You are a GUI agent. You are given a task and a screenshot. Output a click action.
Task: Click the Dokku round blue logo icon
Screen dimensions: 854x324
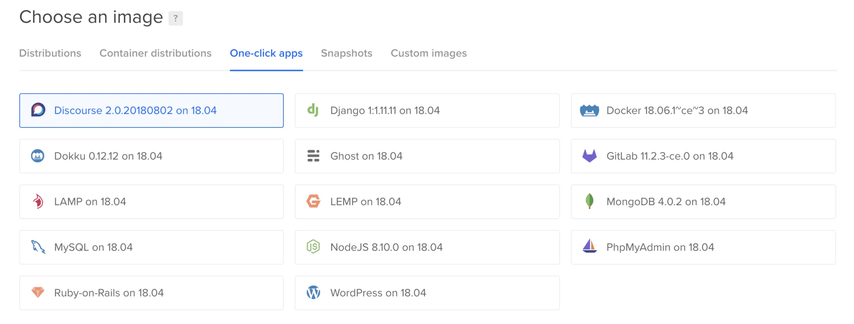click(x=38, y=156)
